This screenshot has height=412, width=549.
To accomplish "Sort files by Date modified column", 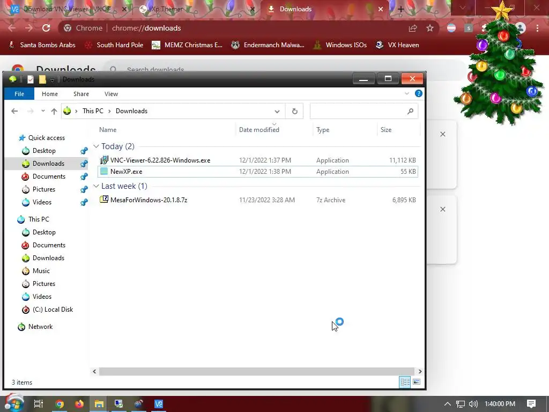I will 259,130.
